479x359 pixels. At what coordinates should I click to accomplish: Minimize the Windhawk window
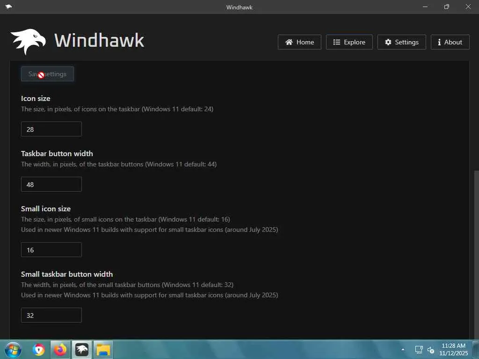[x=425, y=7]
